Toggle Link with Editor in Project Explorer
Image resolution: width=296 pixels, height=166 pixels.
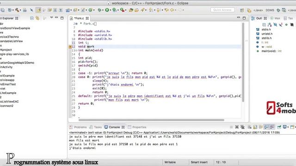[37, 18]
